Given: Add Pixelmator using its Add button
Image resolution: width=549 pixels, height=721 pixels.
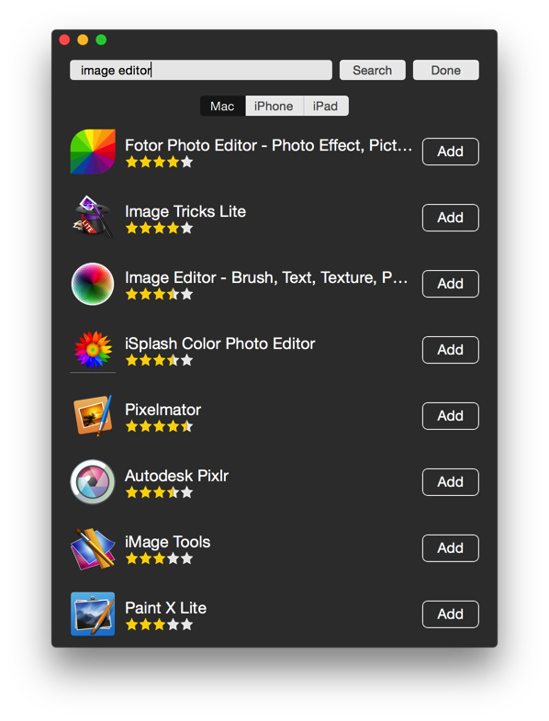Looking at the screenshot, I should 451,416.
